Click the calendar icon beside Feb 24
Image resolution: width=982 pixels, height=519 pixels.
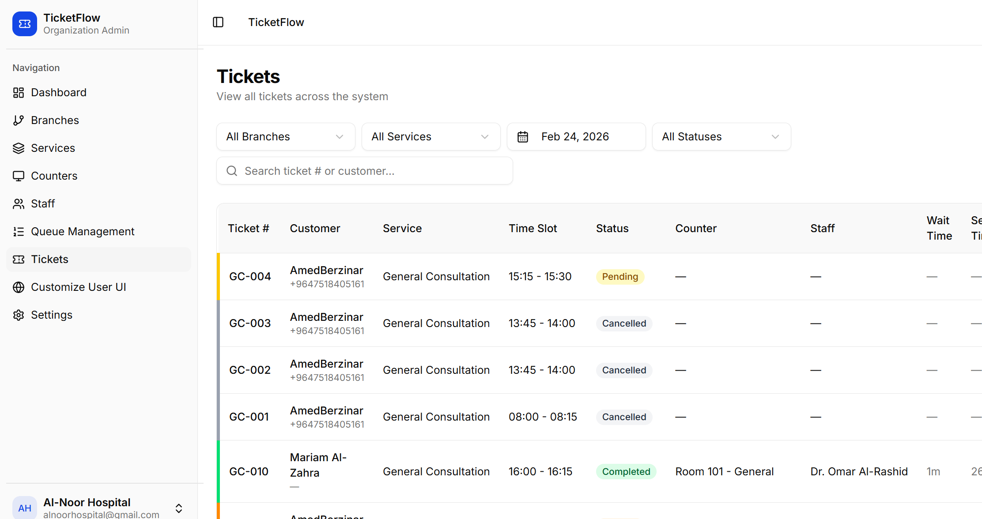click(523, 136)
